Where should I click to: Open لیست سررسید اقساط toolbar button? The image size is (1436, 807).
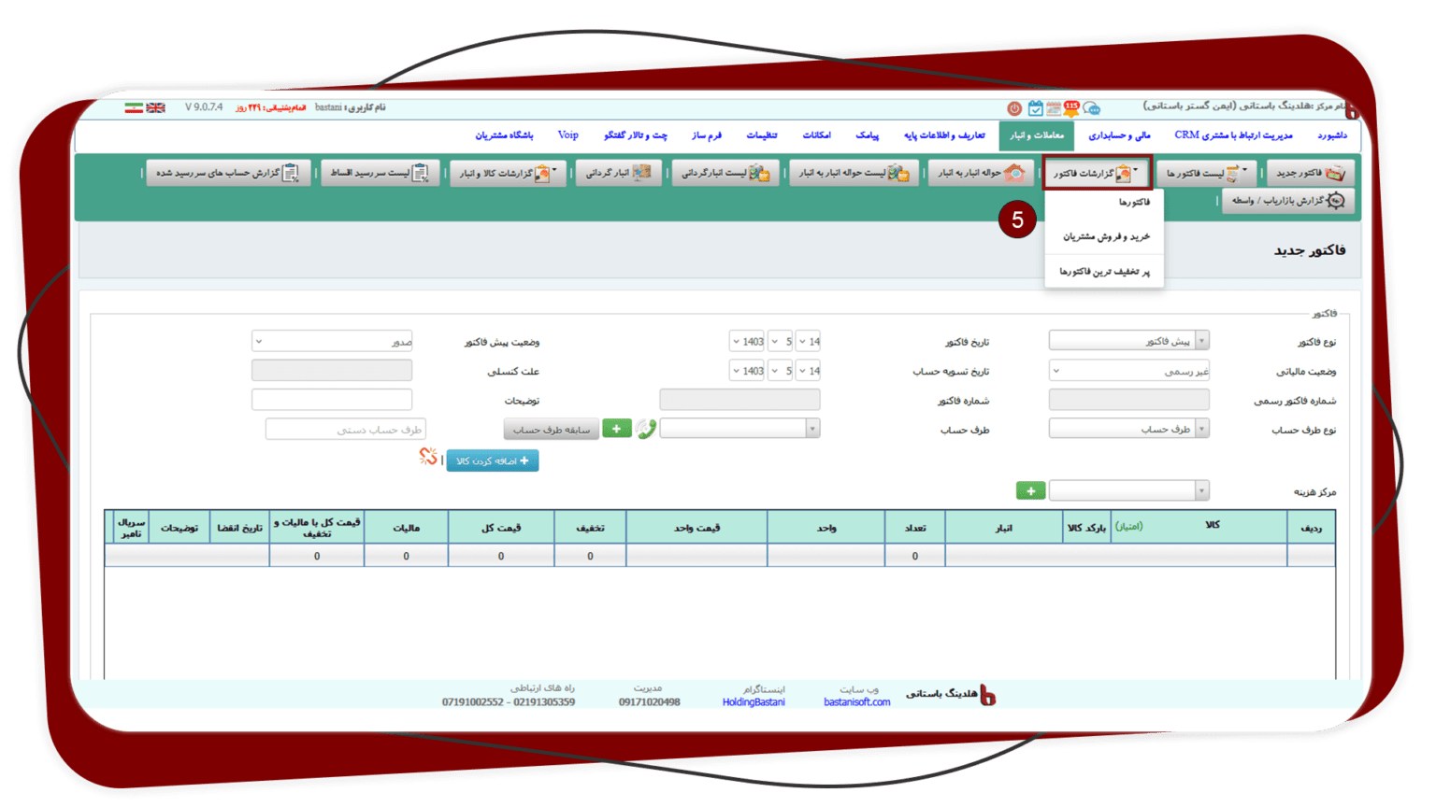coord(380,173)
